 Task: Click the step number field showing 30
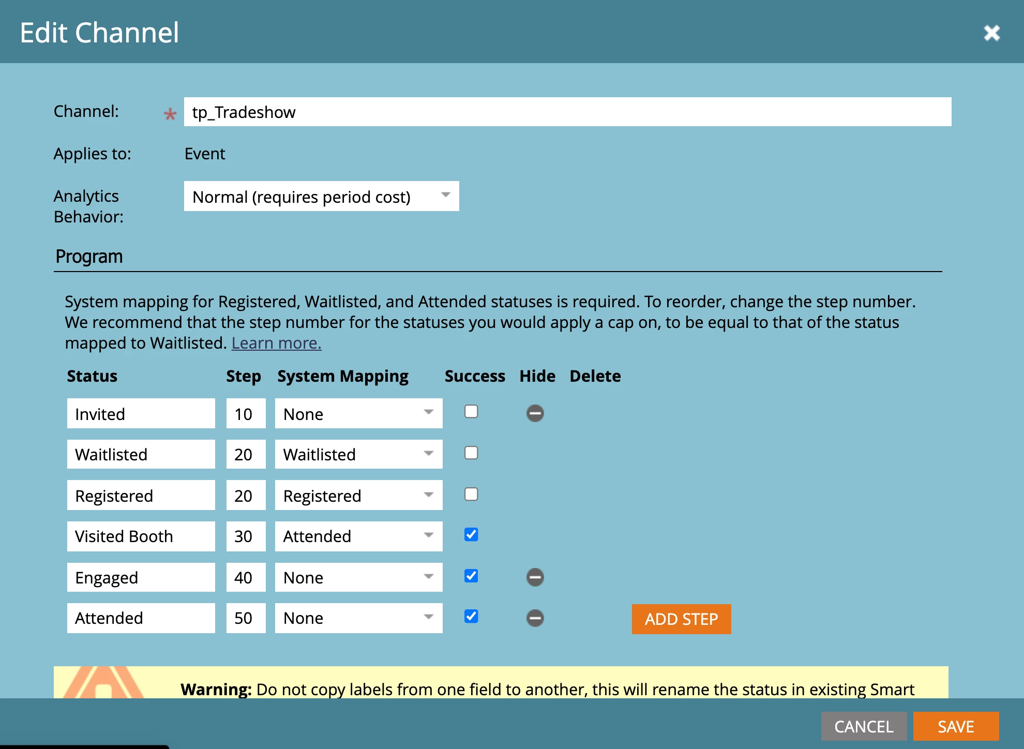click(x=246, y=536)
